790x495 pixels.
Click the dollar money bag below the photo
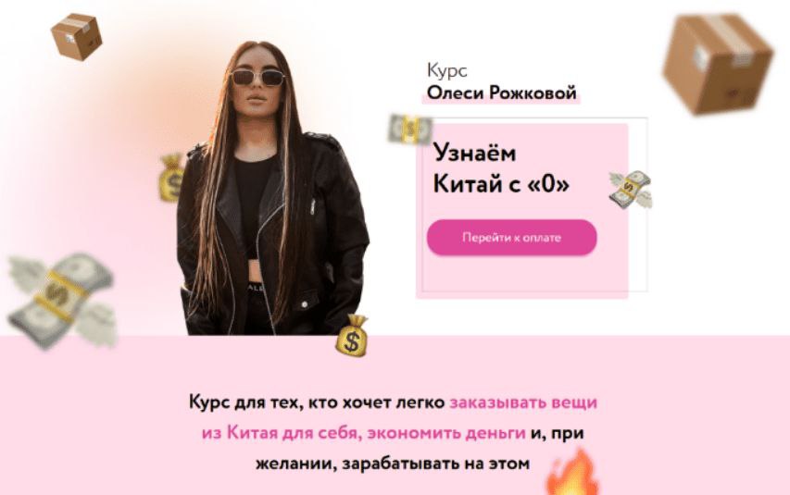pos(352,337)
